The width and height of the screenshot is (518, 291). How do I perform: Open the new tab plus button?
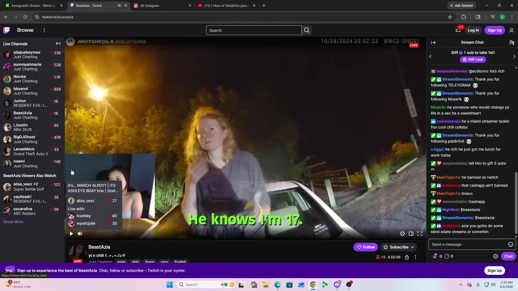[263, 6]
